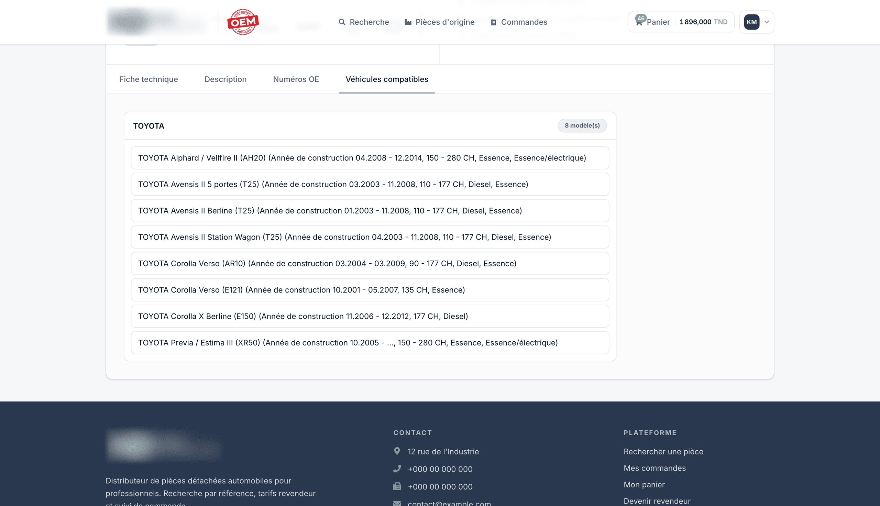Select the Corolla Verso (AR10) row
Screen dimensions: 880x506
pos(370,263)
